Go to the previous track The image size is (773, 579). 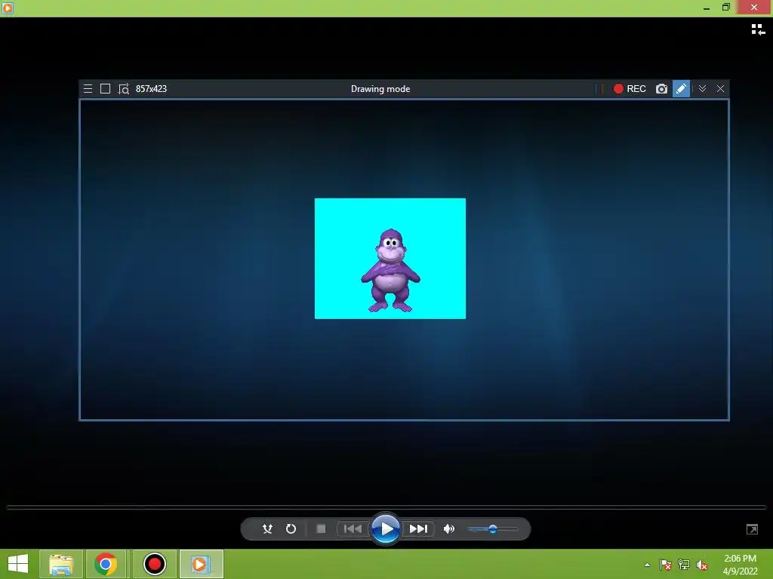353,528
